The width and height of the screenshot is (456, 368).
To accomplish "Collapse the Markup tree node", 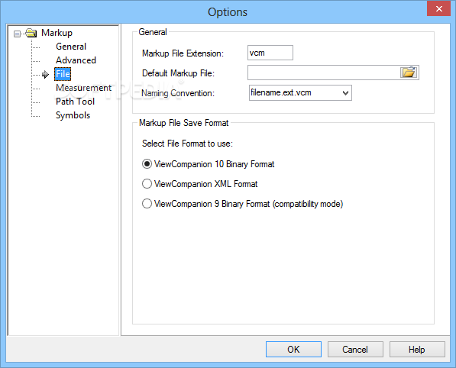I will (x=17, y=34).
